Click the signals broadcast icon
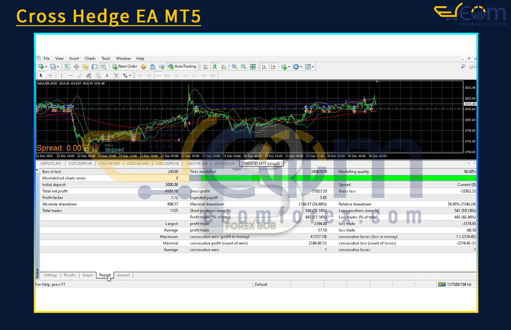 tap(161, 67)
